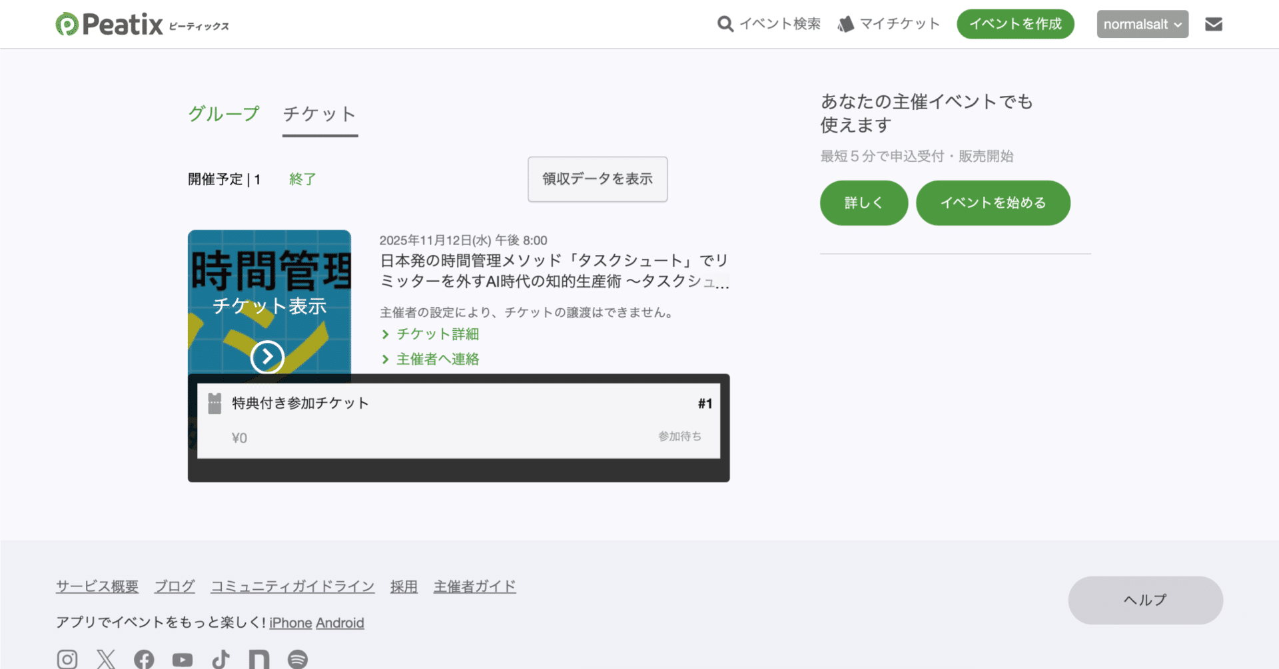
Task: Open event search via magnifier icon
Action: [725, 24]
